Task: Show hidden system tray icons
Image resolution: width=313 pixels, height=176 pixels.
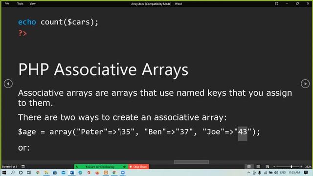Action: [248, 173]
